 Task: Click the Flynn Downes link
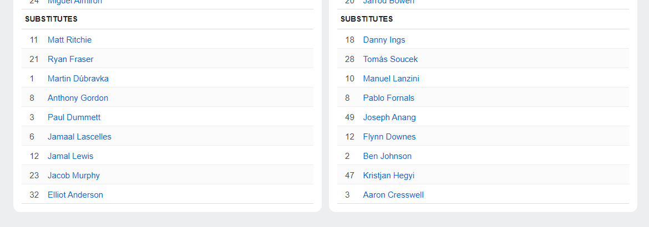tap(389, 137)
